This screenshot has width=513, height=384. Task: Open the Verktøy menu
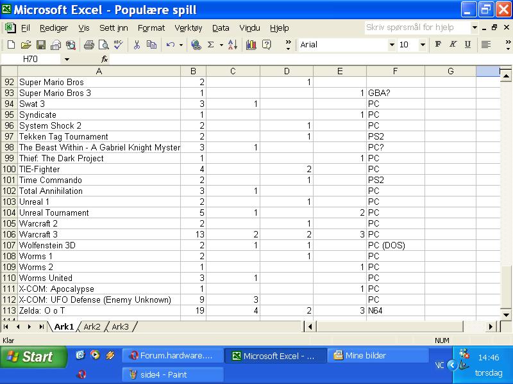(x=189, y=28)
